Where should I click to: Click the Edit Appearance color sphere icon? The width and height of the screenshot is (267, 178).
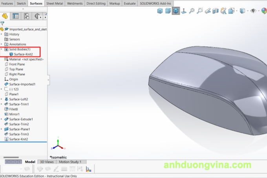click(264, 11)
